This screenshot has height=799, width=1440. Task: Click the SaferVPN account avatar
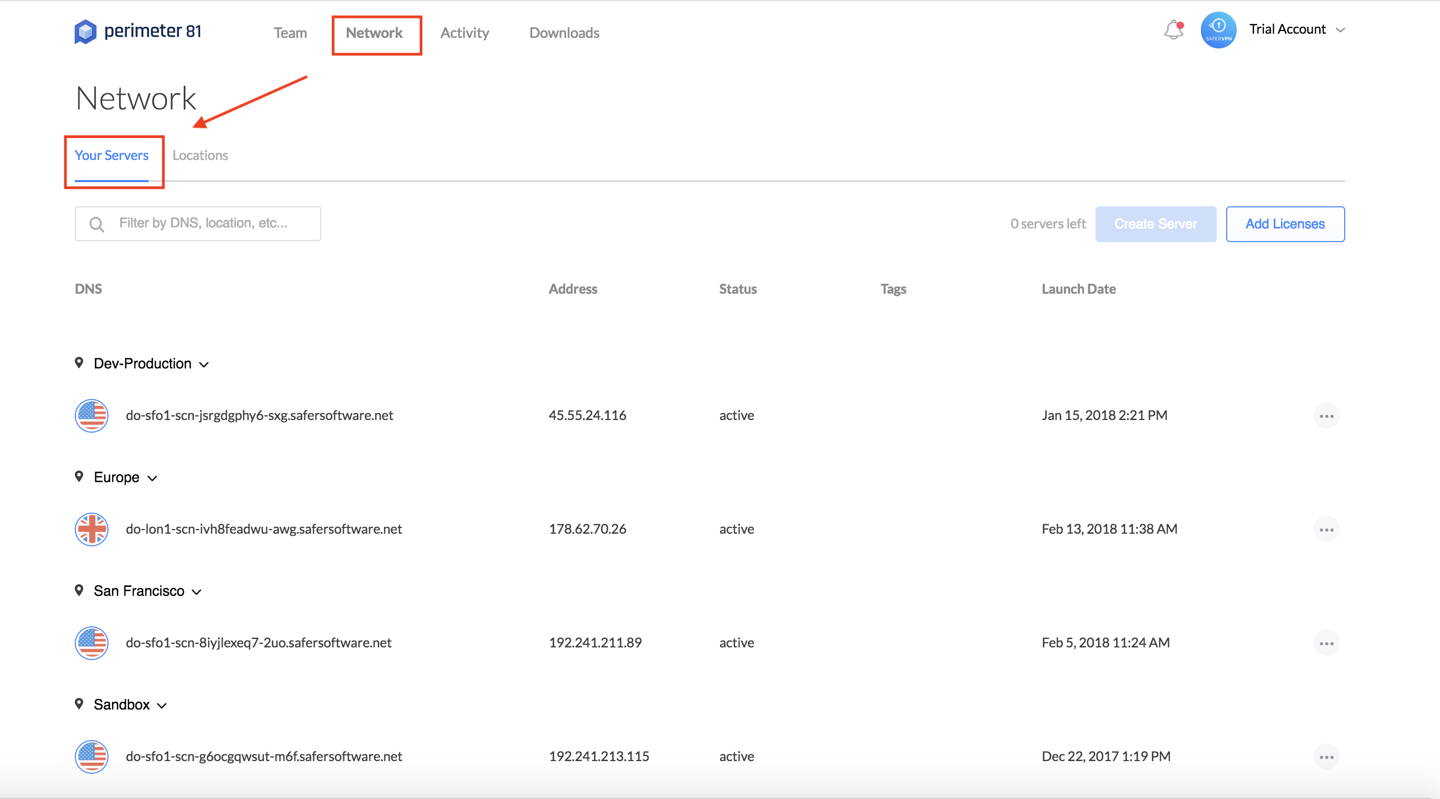pos(1218,30)
